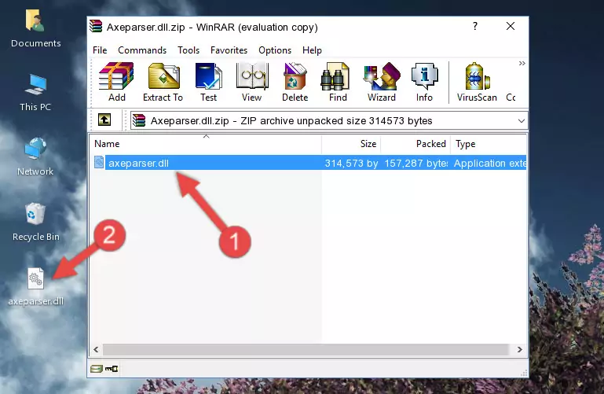Click the Add toolbar icon
Viewport: 604px width, 394px height.
(x=116, y=82)
